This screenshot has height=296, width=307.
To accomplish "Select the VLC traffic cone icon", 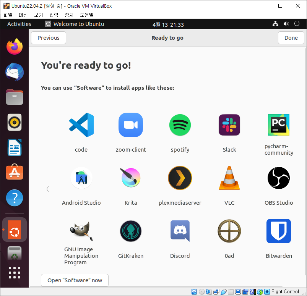I will 229,178.
